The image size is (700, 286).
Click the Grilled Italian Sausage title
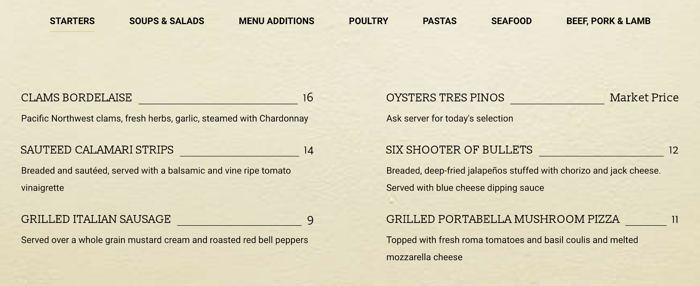tap(96, 219)
